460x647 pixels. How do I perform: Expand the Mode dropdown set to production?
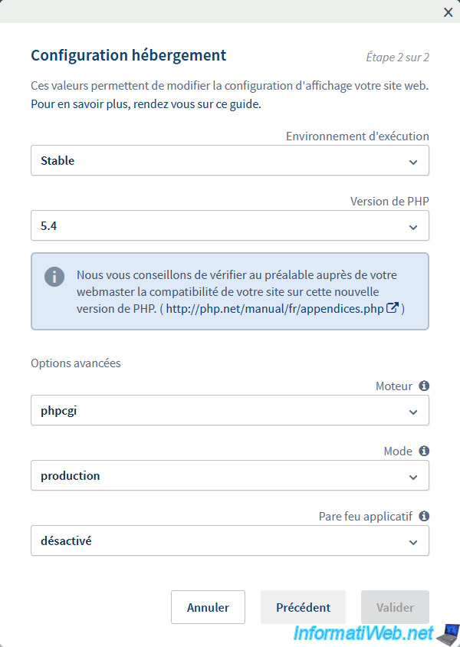[x=229, y=476]
